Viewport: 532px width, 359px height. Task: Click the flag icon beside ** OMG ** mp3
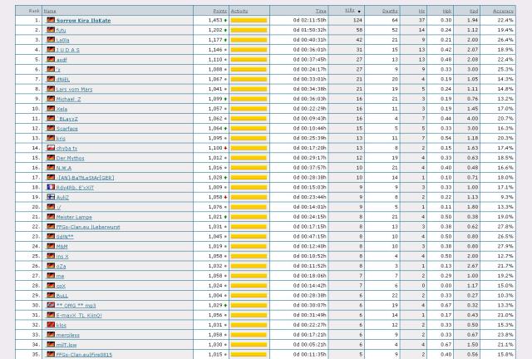tap(50, 305)
